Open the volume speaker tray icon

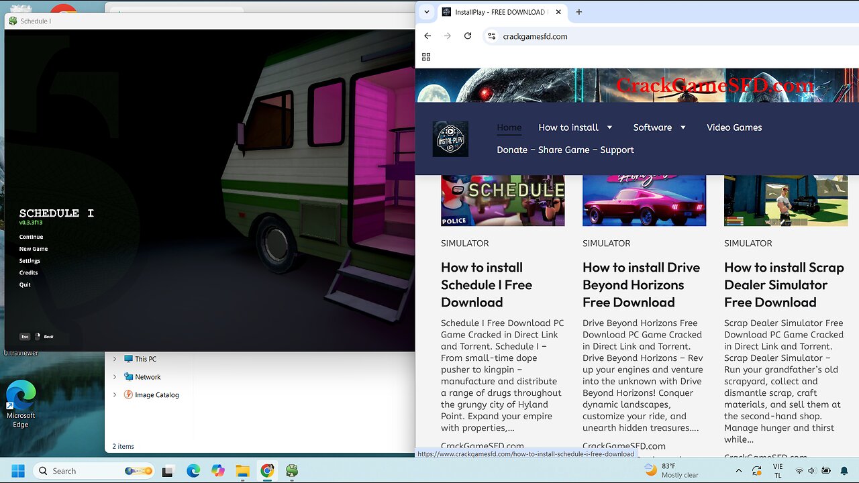click(812, 471)
